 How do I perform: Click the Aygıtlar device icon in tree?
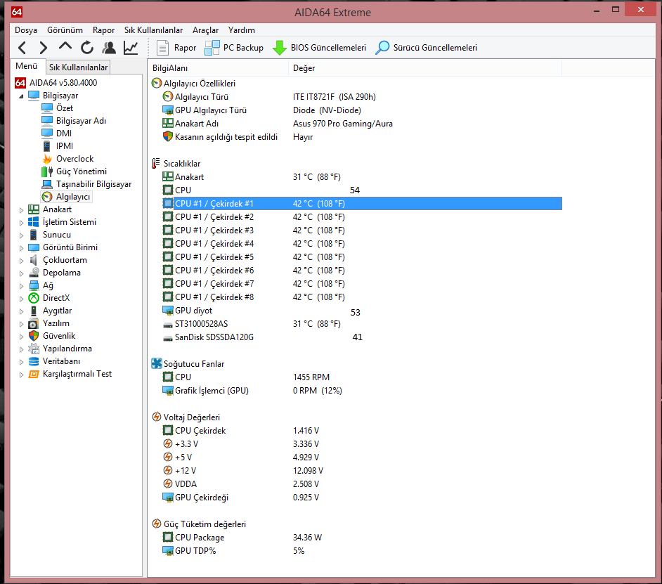point(34,311)
